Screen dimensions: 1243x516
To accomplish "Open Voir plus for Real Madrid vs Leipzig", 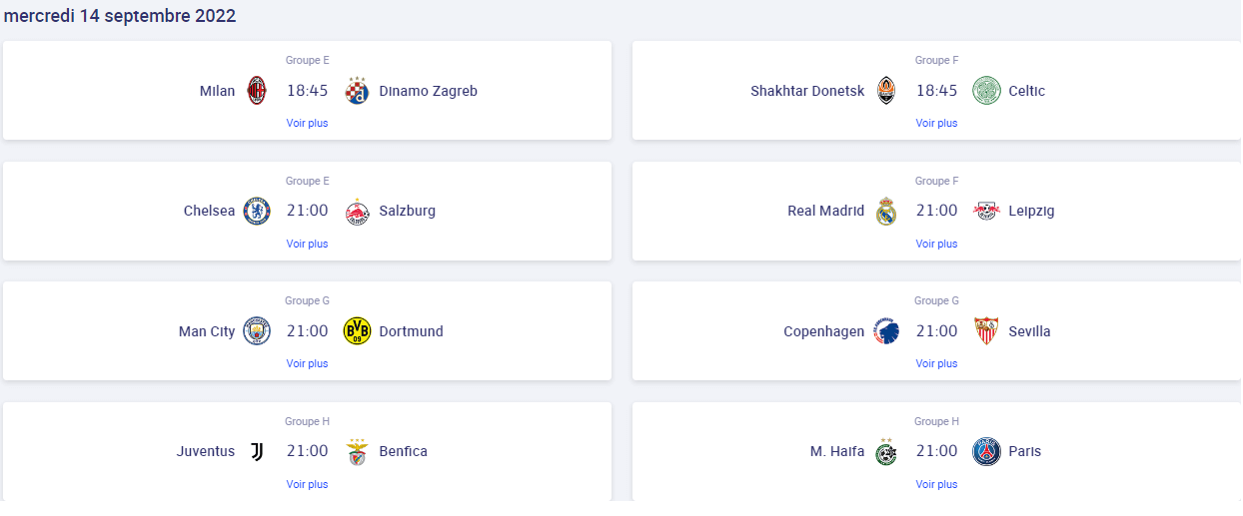I will (936, 244).
